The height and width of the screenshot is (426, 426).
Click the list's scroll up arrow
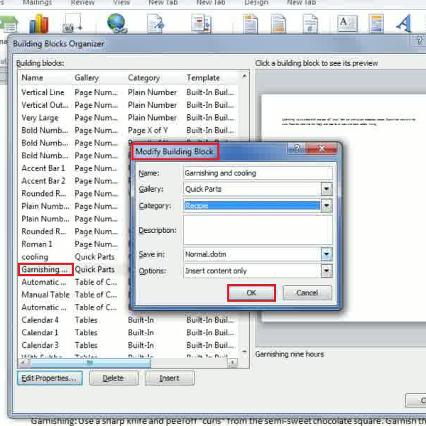[244, 77]
